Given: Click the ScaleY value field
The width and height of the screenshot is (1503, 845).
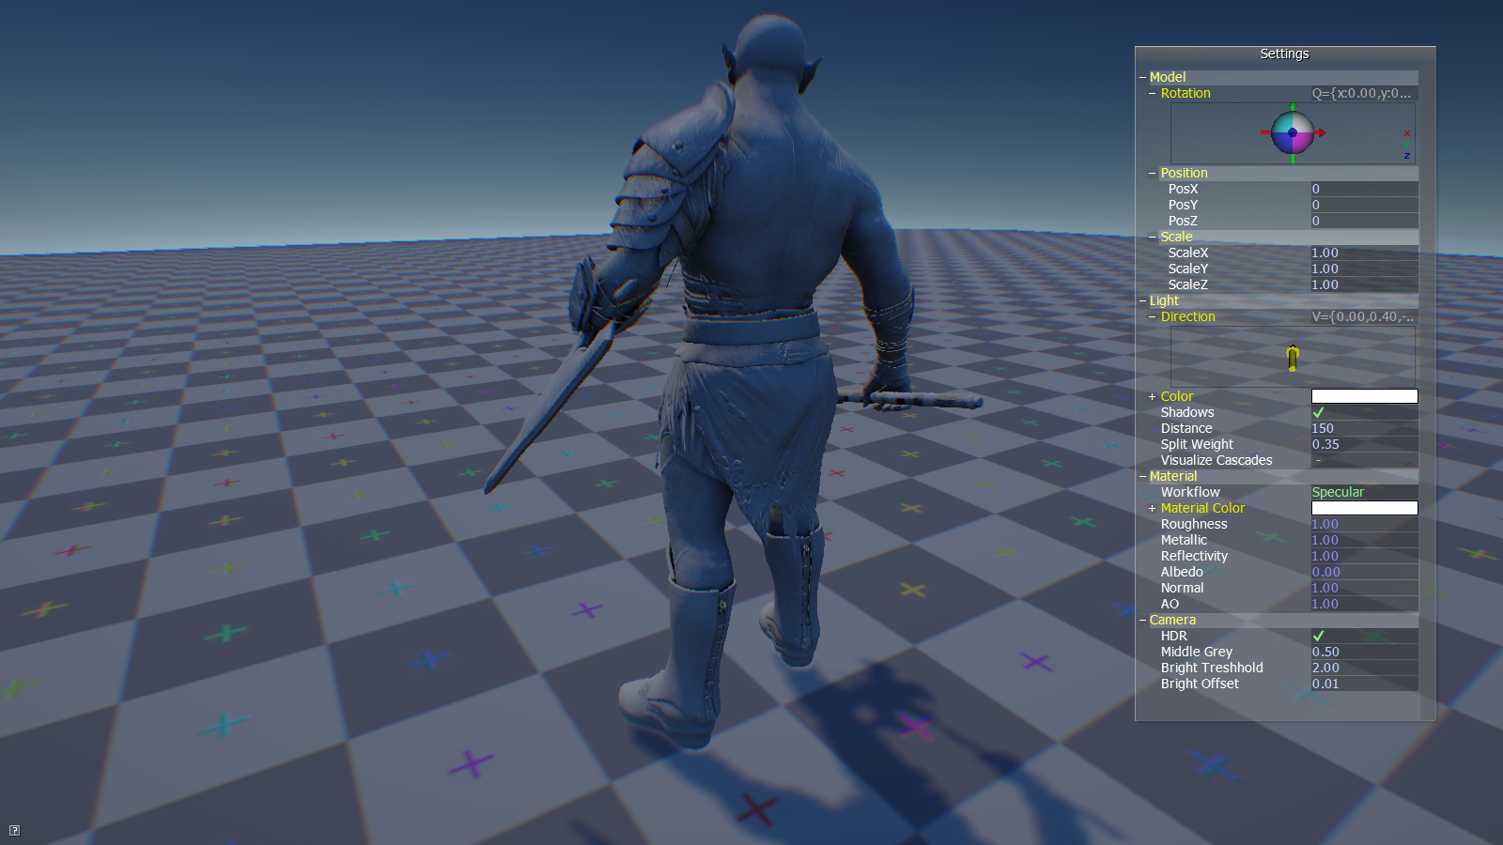Looking at the screenshot, I should pyautogui.click(x=1364, y=269).
